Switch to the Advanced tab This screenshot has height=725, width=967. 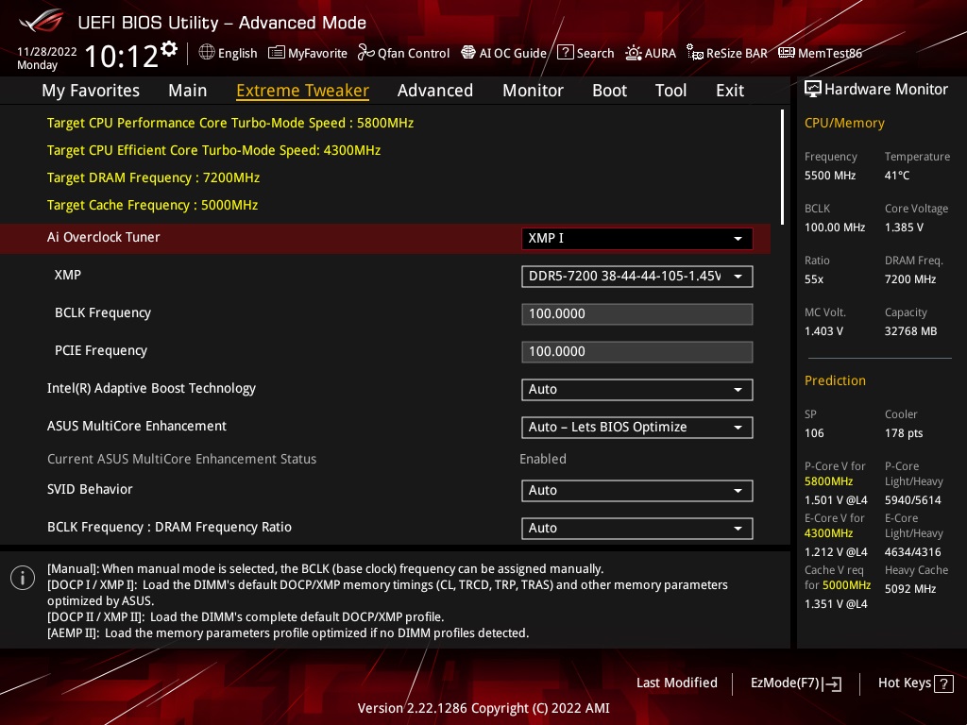click(435, 90)
